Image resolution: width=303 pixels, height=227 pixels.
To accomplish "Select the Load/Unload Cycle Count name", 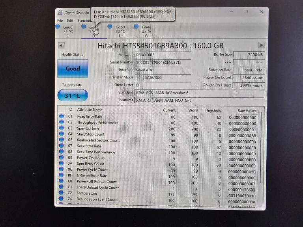I will [97, 188].
